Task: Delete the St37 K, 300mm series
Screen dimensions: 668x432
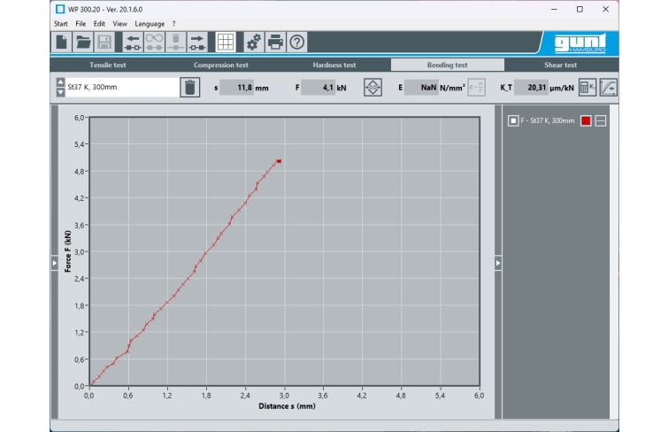Action: [x=189, y=88]
